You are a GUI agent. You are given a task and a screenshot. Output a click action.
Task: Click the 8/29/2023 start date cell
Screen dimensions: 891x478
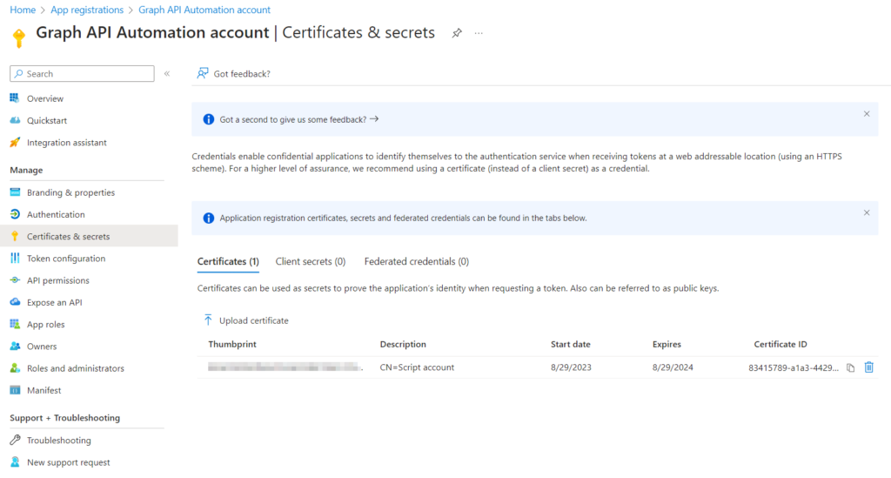pos(571,367)
